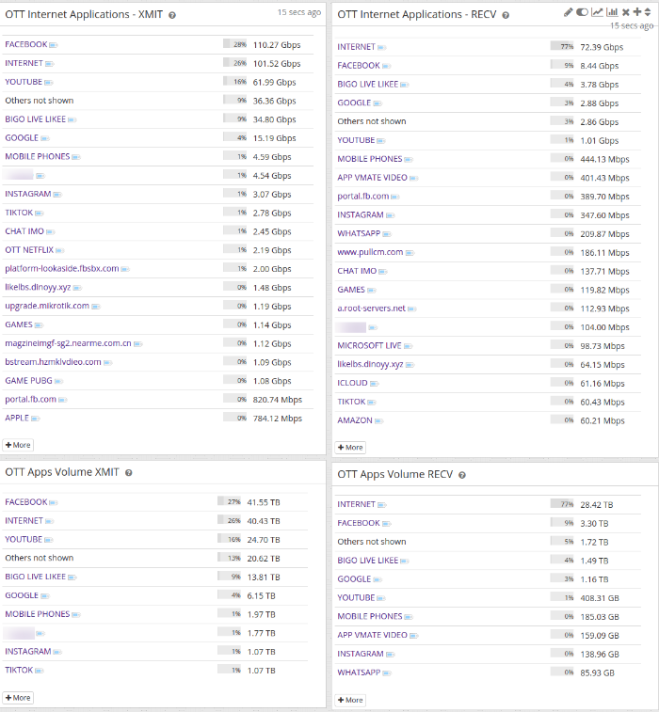Open FACEBOOK link in Internet Applications XMIT list
The image size is (659, 712).
tap(26, 44)
